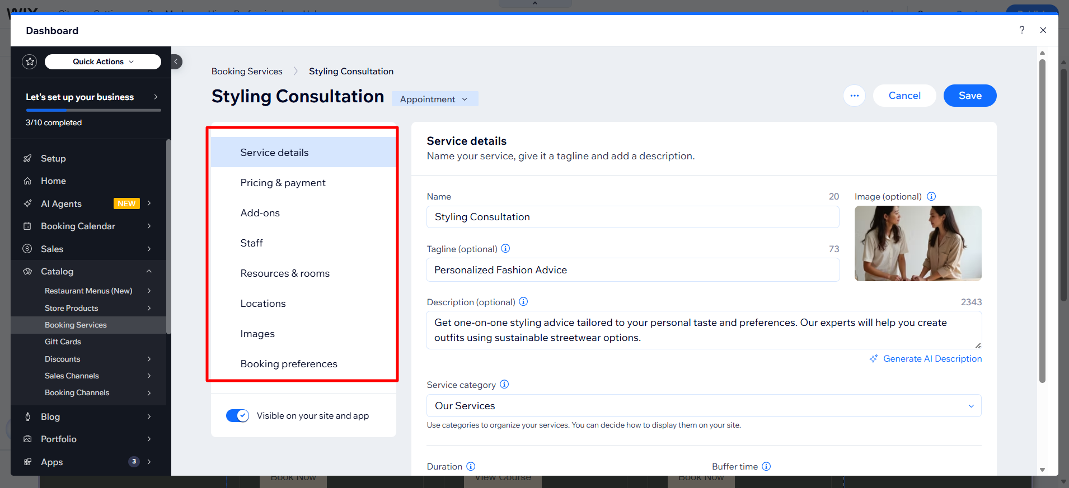Collapse the sidebar with arrow button
Screen dimensions: 1069x488
tap(176, 61)
